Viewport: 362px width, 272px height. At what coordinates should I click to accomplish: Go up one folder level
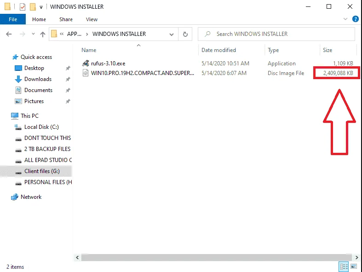[43, 34]
